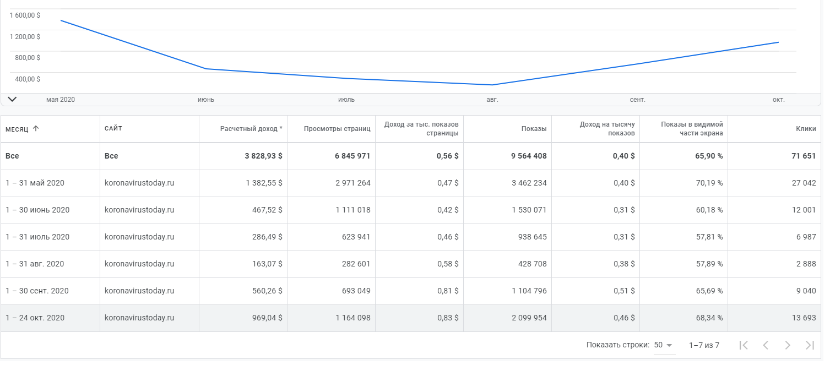Select the 1 – 24 окт. 2020 row
The image size is (830, 365).
pos(35,318)
